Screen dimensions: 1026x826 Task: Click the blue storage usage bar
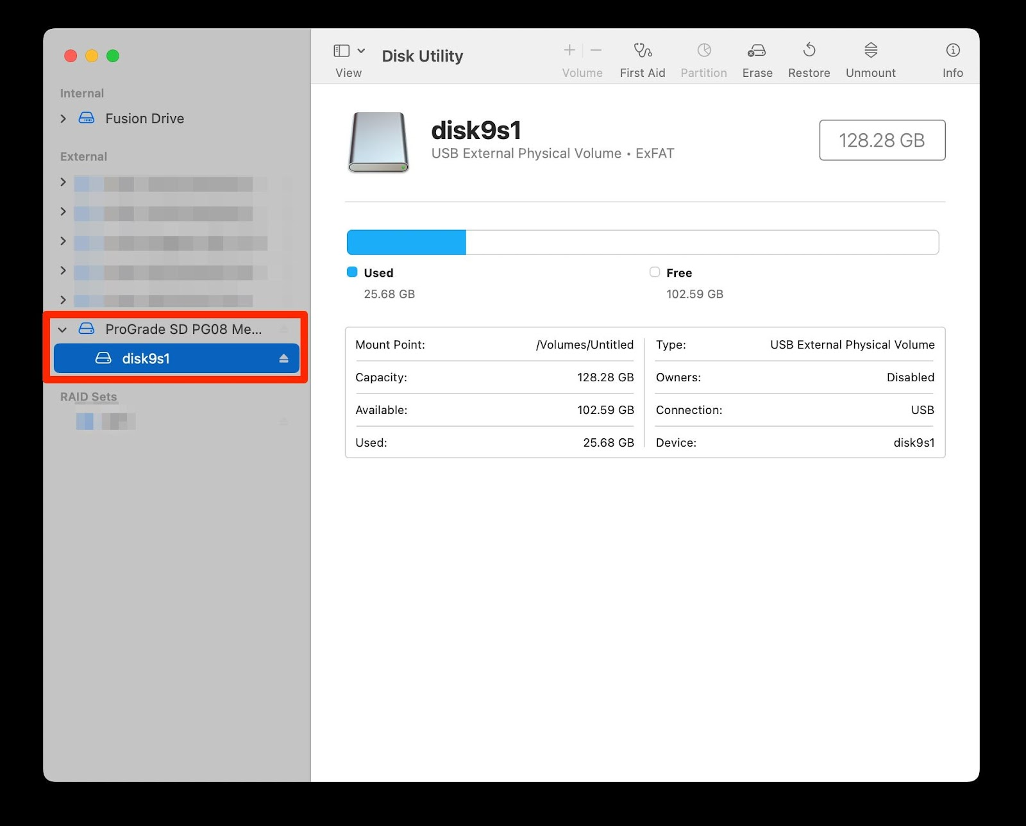407,242
